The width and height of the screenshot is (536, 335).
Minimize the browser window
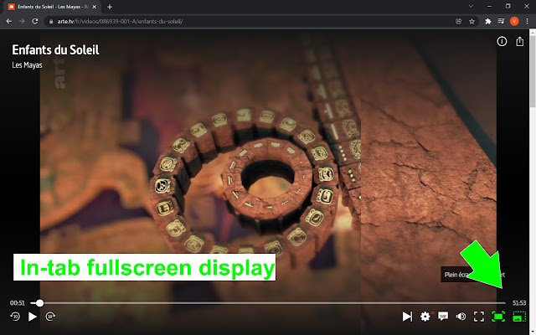[x=489, y=7]
